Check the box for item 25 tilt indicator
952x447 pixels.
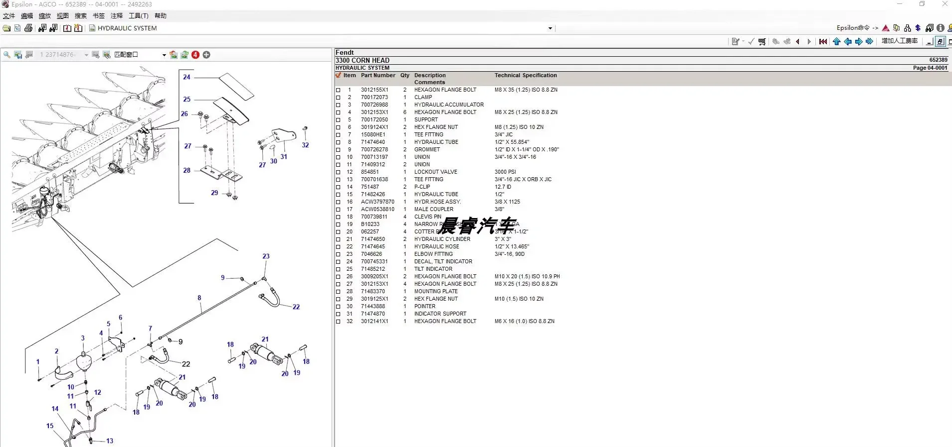click(338, 269)
